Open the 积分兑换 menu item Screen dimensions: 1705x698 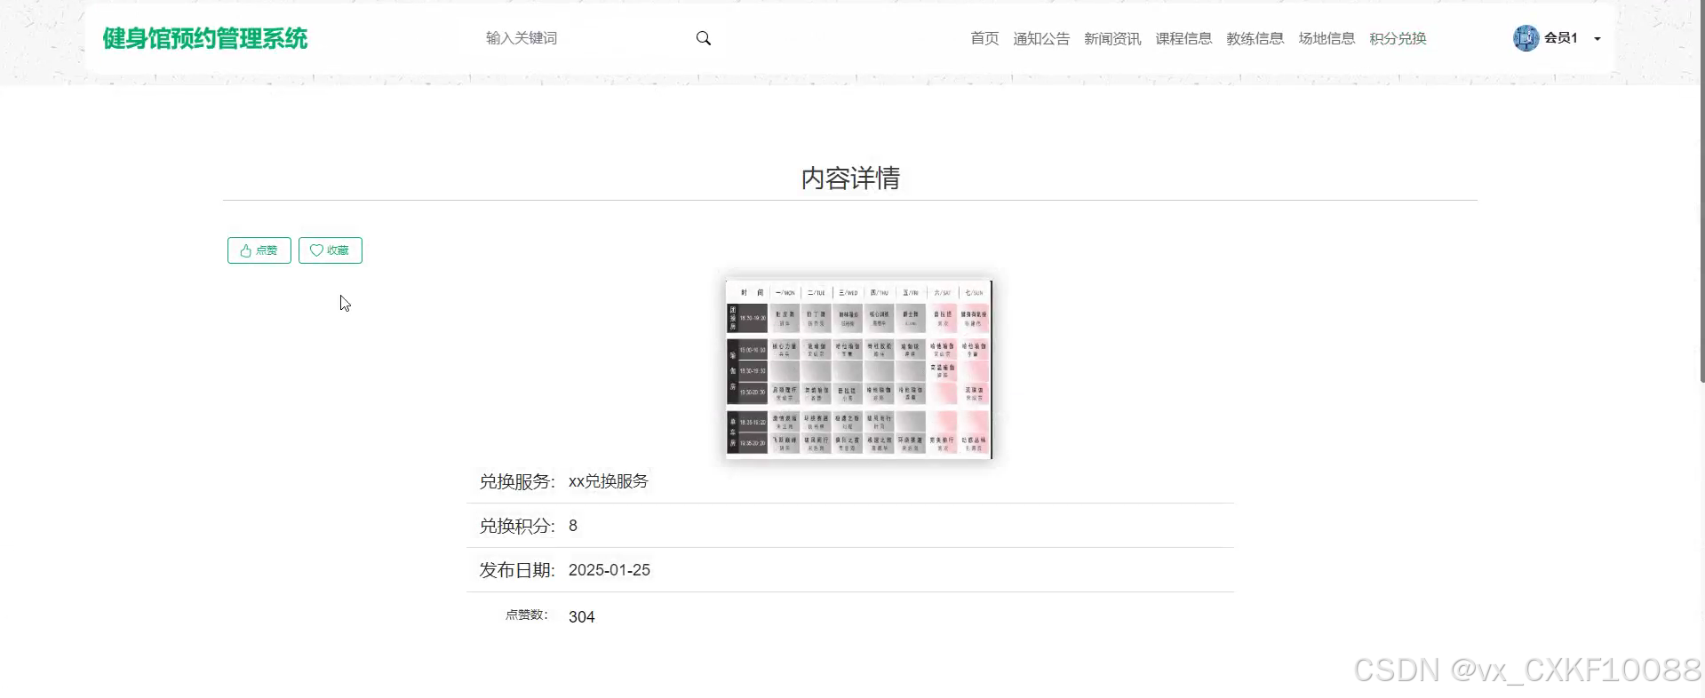(x=1398, y=38)
